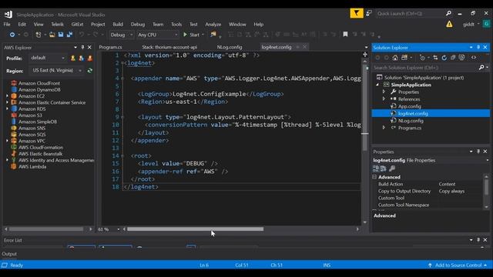Click the Solution Explorer View Code icon
The width and height of the screenshot is (493, 277).
click(474, 58)
